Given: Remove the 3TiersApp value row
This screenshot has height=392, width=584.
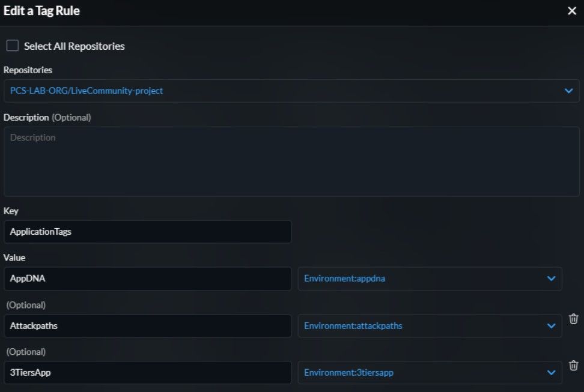Looking at the screenshot, I should tap(573, 366).
